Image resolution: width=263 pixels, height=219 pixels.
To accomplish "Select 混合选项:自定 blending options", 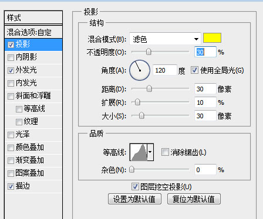I will 33,32.
